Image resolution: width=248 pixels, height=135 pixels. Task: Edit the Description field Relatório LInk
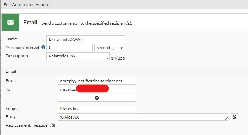[x=78, y=56]
